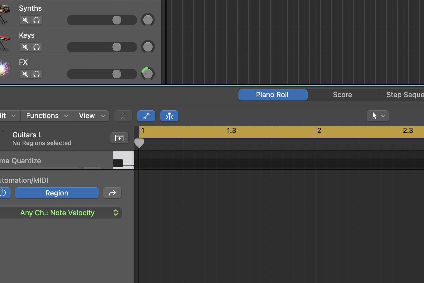Click the Region automation button
This screenshot has width=424, height=283.
(57, 193)
